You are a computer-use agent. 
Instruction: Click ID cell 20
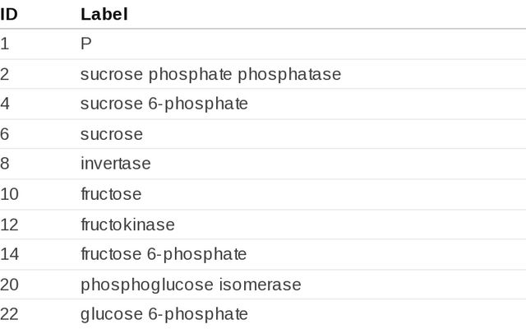[9, 285]
